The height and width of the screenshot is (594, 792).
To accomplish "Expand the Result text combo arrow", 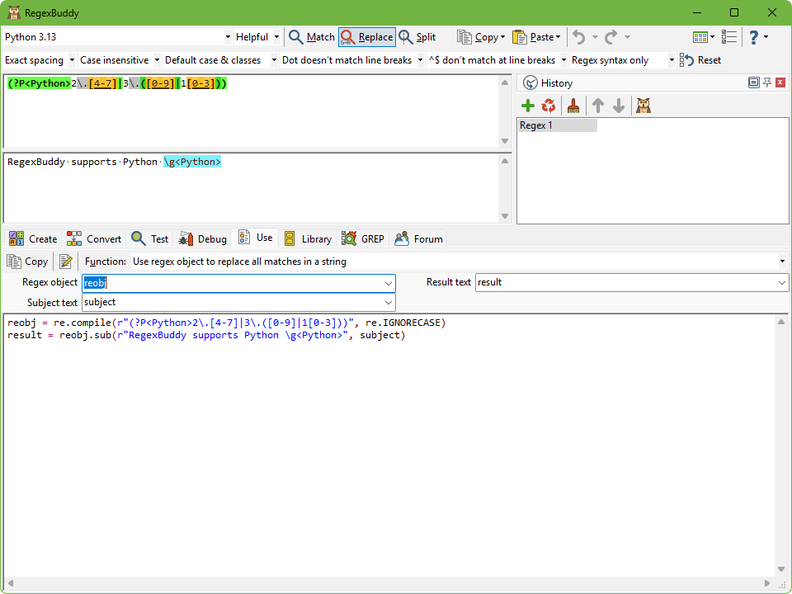I will click(x=782, y=283).
